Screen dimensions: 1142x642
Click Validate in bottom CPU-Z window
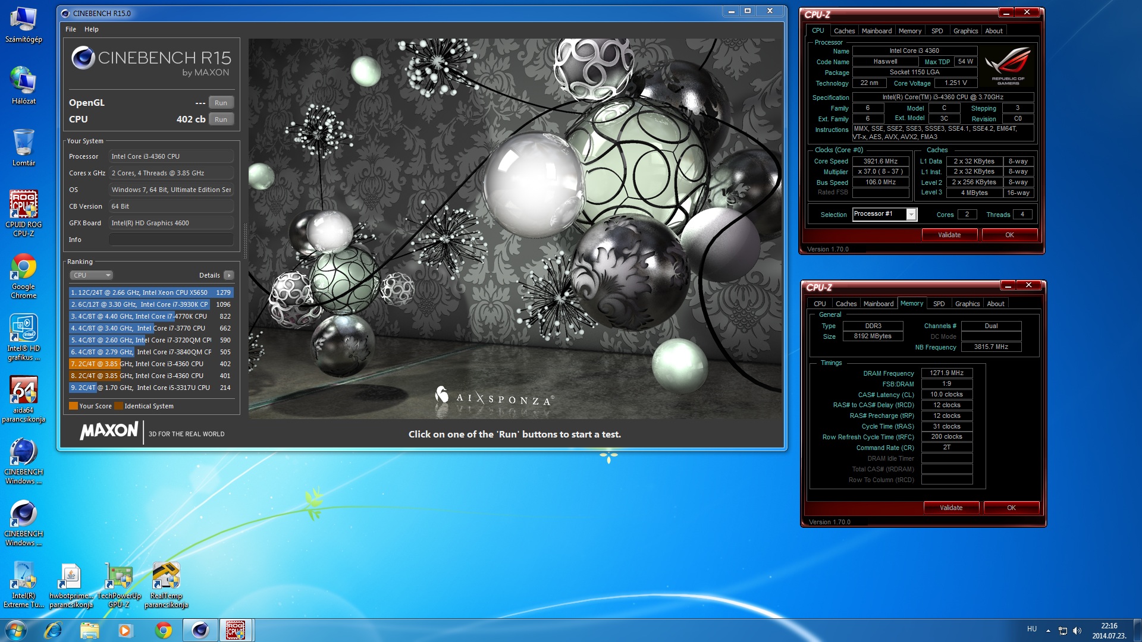click(951, 508)
